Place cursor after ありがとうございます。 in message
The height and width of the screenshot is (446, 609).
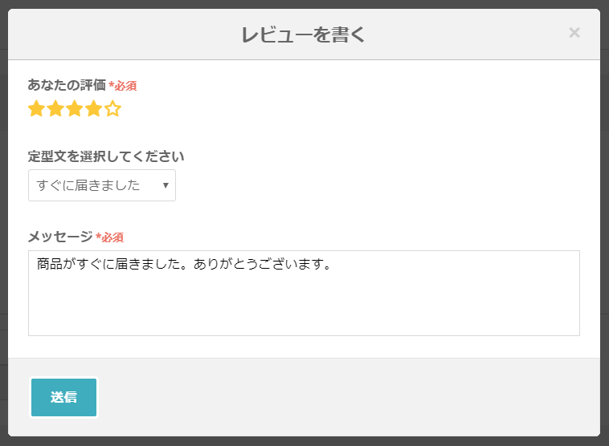click(332, 264)
